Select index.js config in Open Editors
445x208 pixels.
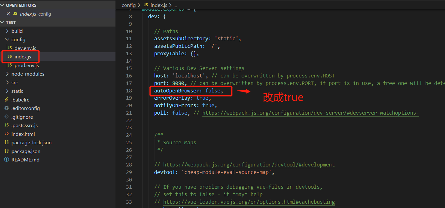tap(35, 14)
